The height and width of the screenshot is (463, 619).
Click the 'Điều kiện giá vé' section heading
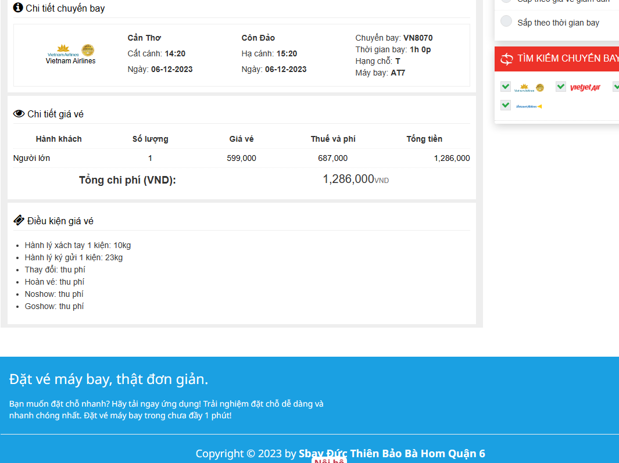[x=60, y=221]
